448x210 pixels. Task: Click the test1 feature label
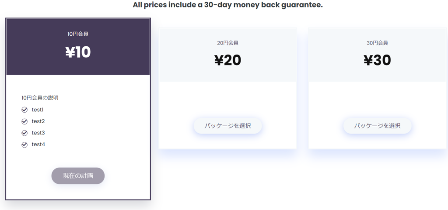click(38, 110)
